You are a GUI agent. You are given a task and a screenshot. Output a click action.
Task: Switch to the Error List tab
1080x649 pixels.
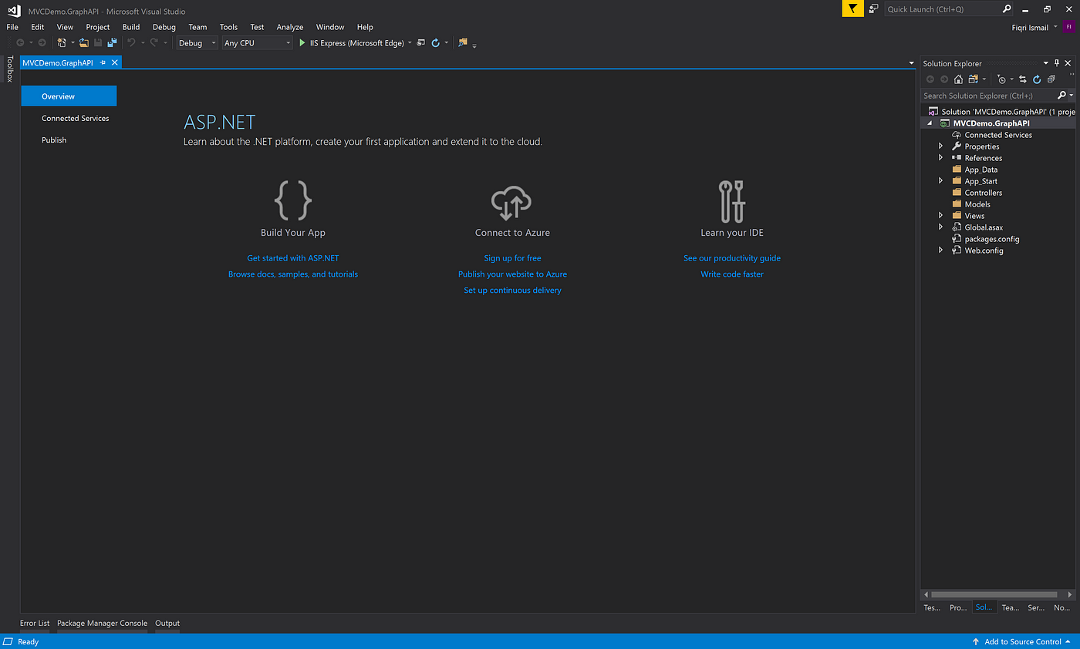35,623
